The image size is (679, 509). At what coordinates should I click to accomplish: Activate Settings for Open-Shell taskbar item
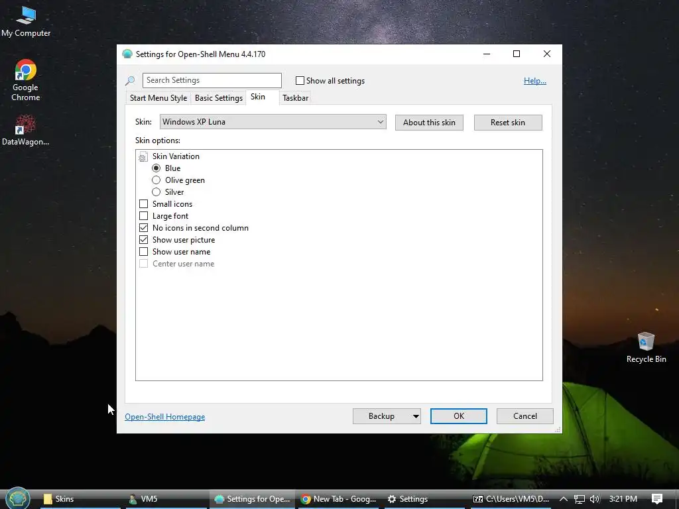[252, 499]
